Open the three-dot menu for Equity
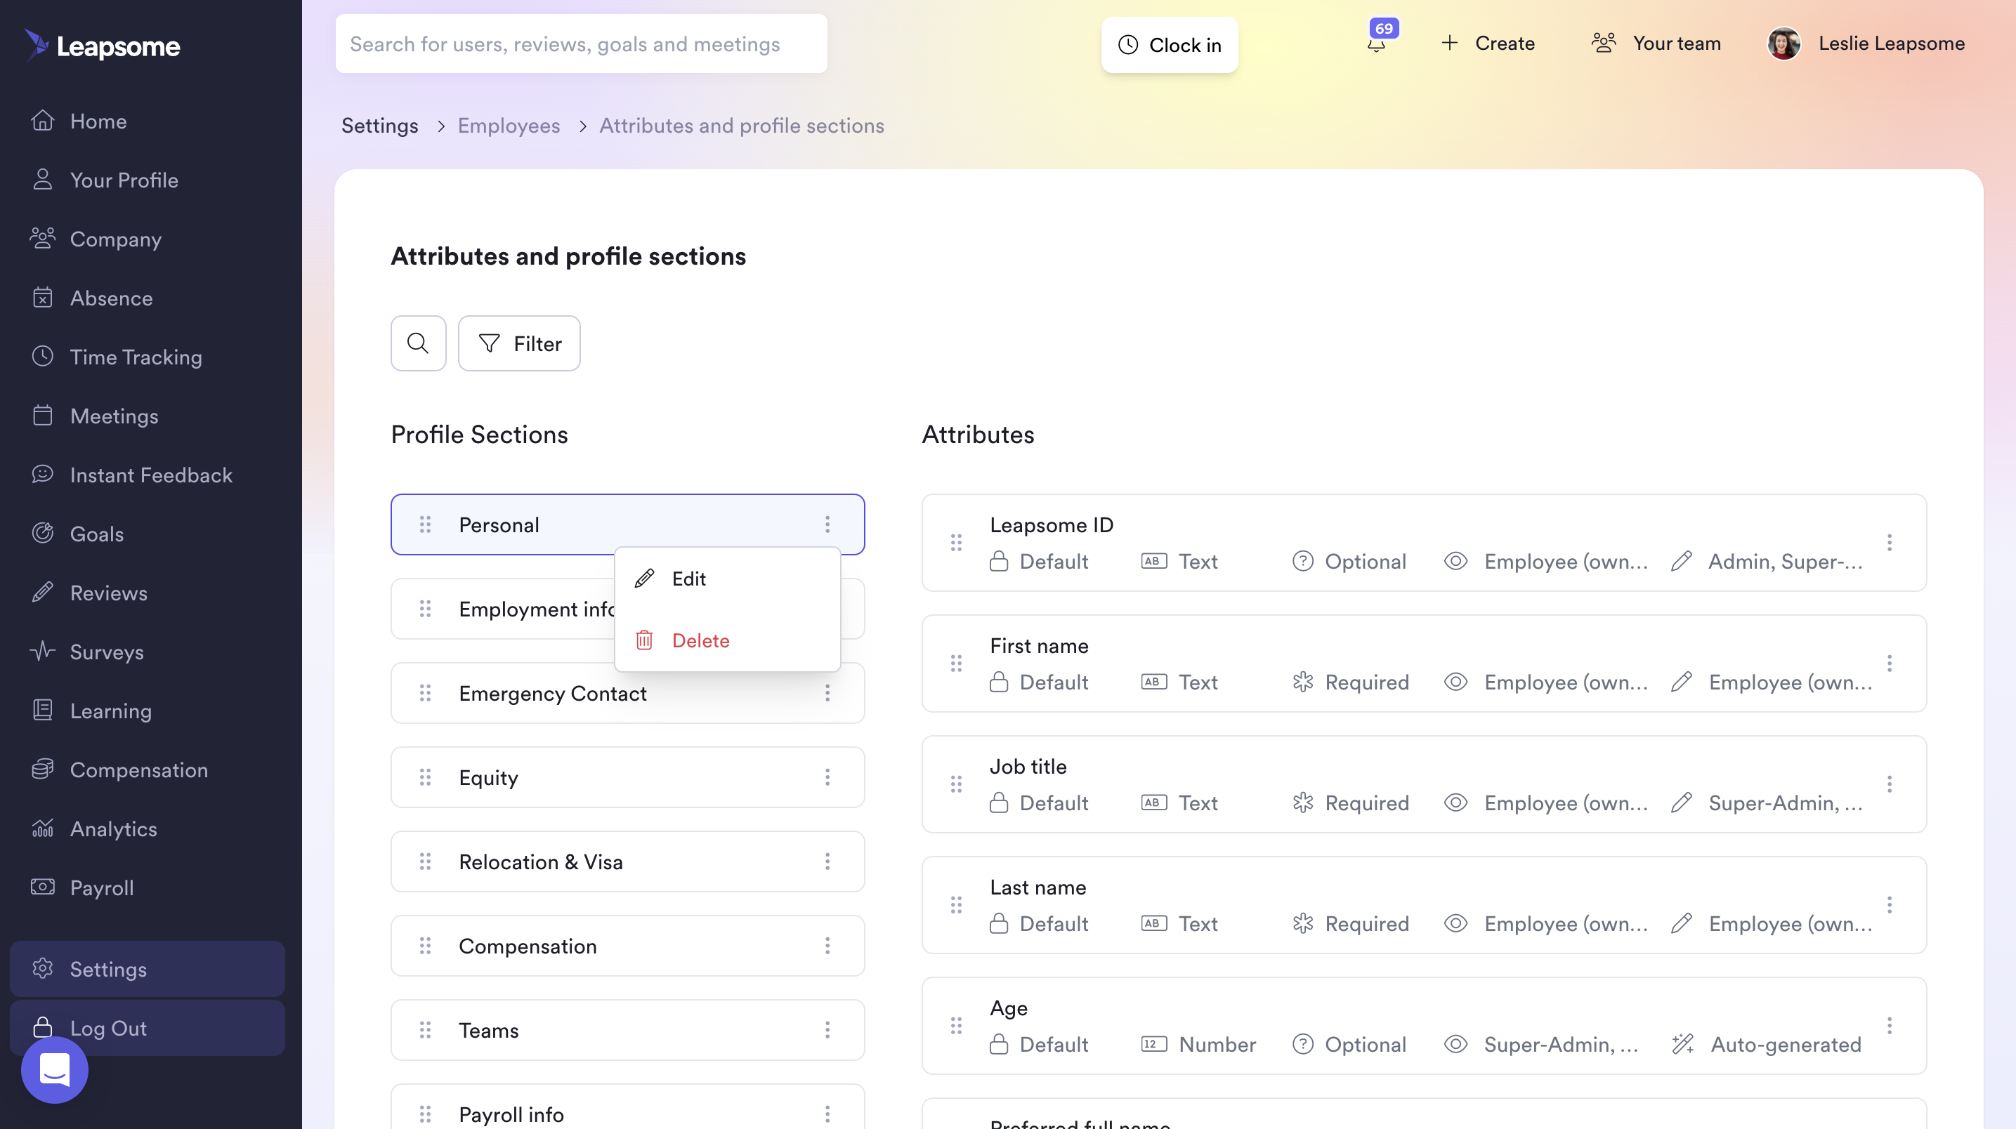 (x=827, y=777)
